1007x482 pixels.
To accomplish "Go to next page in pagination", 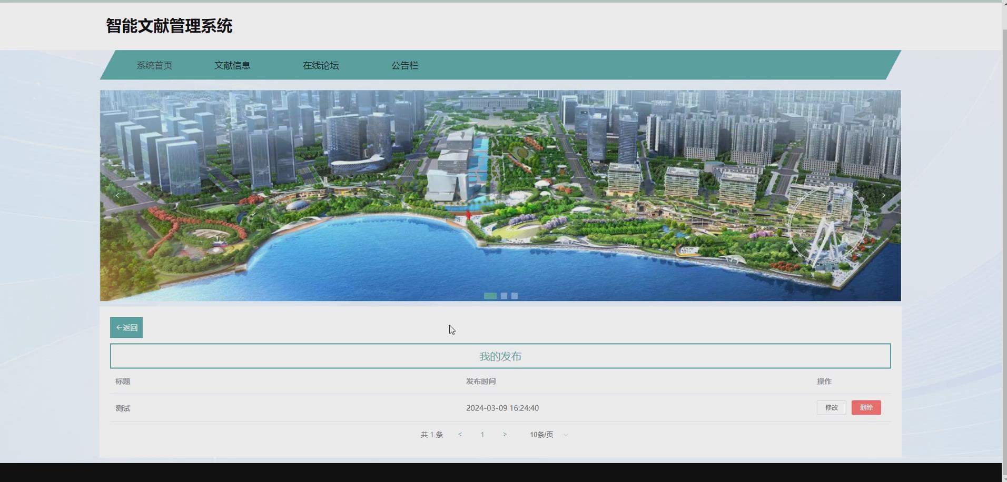I will (x=505, y=434).
